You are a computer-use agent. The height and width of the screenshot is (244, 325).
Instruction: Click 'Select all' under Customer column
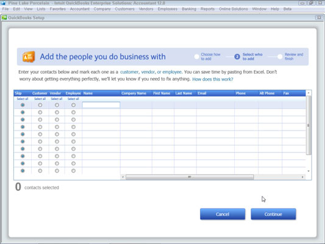pos(40,99)
